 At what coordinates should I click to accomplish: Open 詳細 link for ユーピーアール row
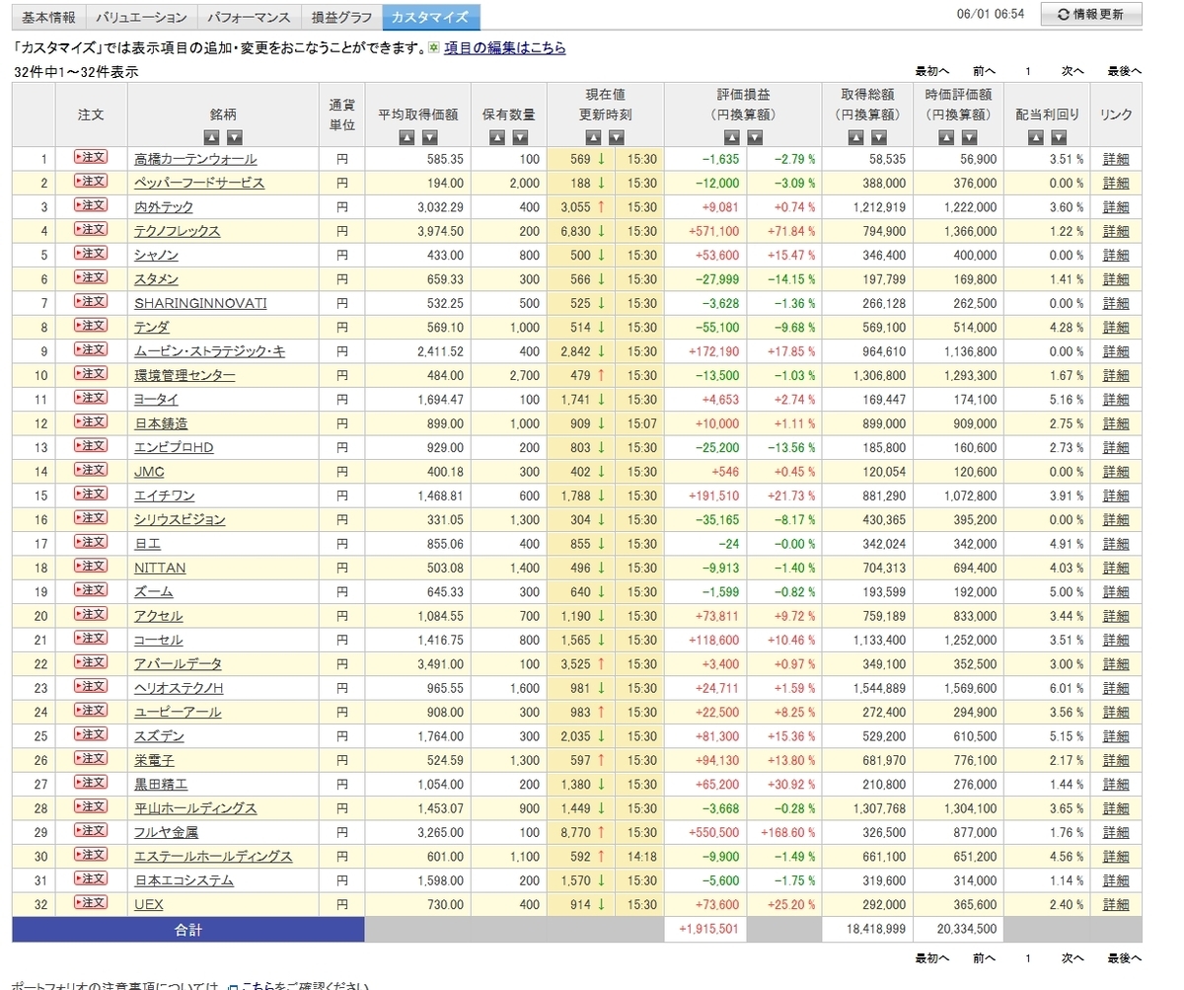point(1116,713)
